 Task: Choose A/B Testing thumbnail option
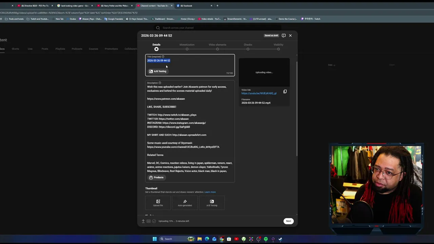tap(212, 203)
